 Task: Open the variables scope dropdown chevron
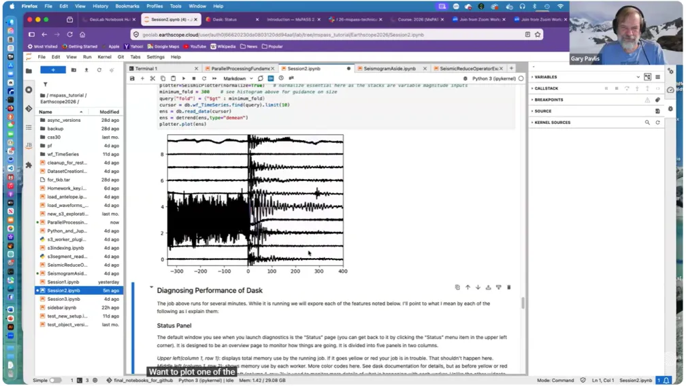[x=638, y=77]
